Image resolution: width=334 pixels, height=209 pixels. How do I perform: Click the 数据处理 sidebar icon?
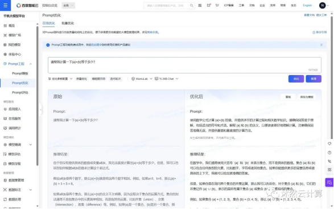[5, 199]
